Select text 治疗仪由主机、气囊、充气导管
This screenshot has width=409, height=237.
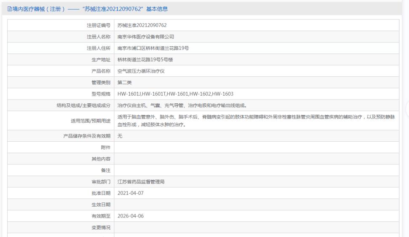pos(150,105)
